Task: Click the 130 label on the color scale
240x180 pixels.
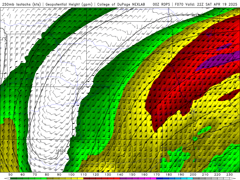Action: point(108,175)
